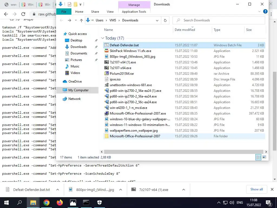Open taskbar search magnifier
Image resolution: width=277 pixels, height=208 pixels.
pyautogui.click(x=19, y=203)
